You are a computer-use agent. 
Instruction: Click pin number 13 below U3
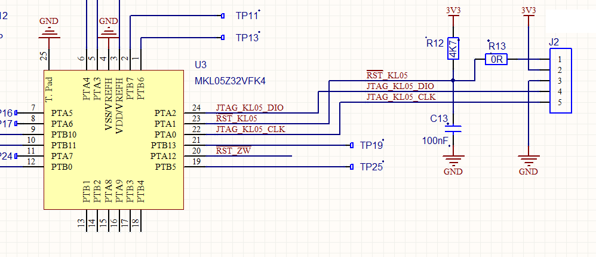(81, 223)
